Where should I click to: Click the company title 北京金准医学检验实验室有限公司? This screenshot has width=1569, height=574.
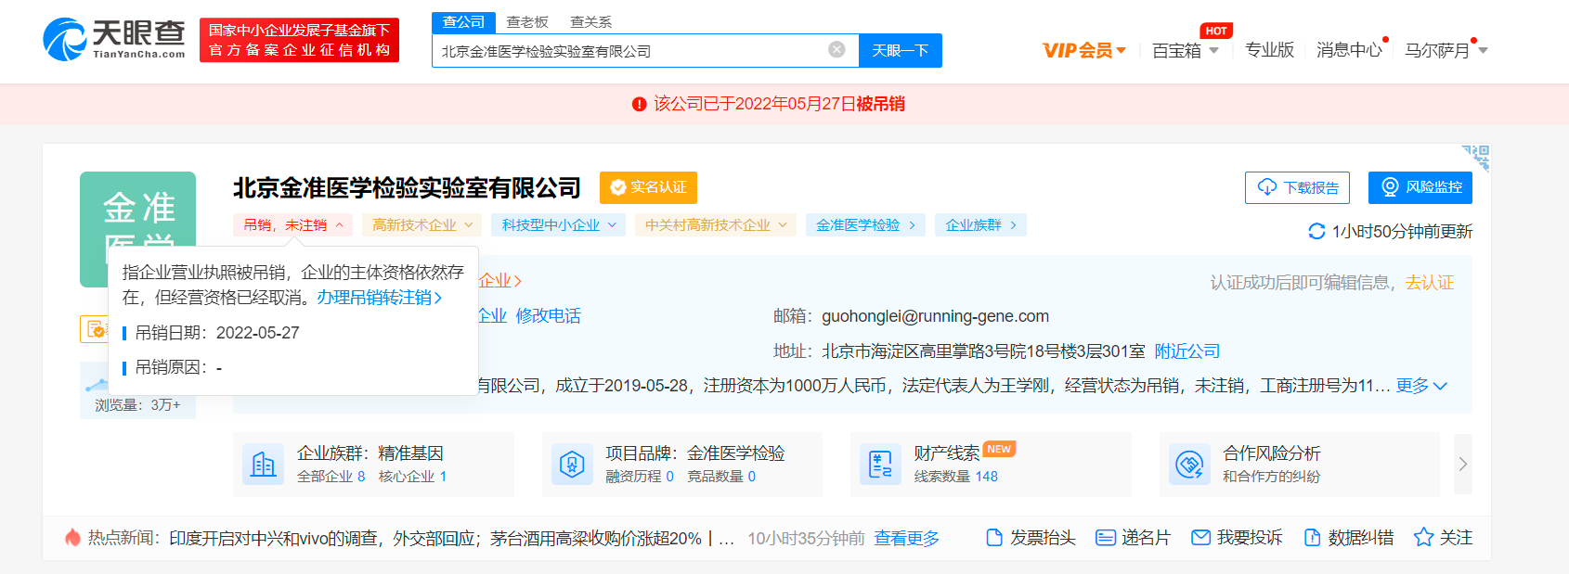pyautogui.click(x=407, y=188)
